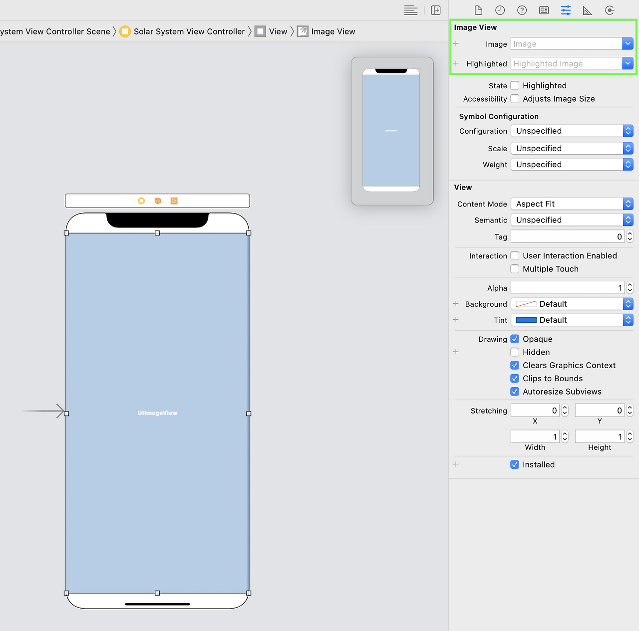Viewport: 639px width, 631px height.
Task: Uncheck the Installed checkbox
Action: pyautogui.click(x=515, y=464)
